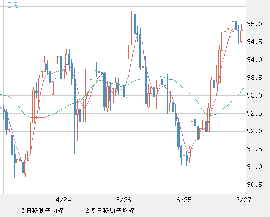Click the 92.5 price axis label
270x217 pixels.
click(x=254, y=113)
